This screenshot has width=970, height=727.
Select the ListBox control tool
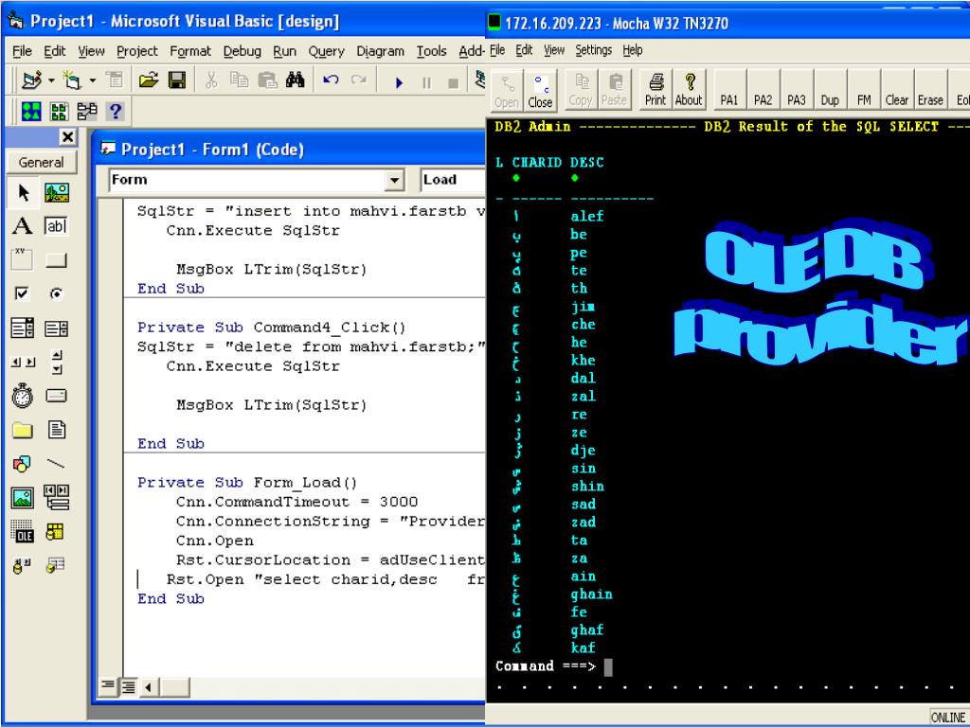(x=56, y=328)
